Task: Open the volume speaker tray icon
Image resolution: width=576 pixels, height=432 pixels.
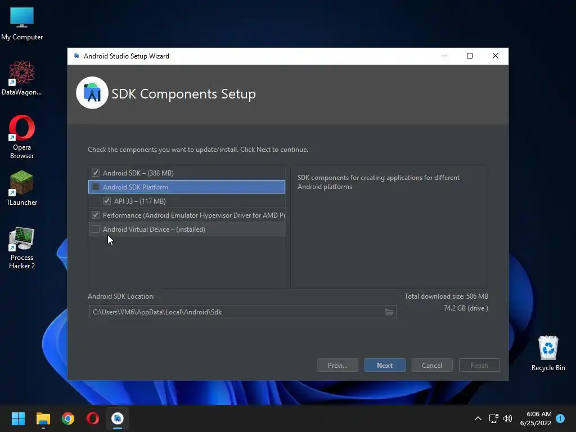Action: tap(507, 418)
